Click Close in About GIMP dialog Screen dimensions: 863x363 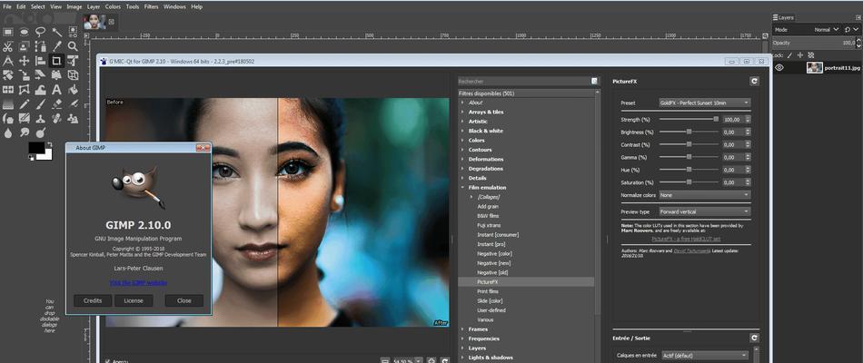pyautogui.click(x=184, y=301)
